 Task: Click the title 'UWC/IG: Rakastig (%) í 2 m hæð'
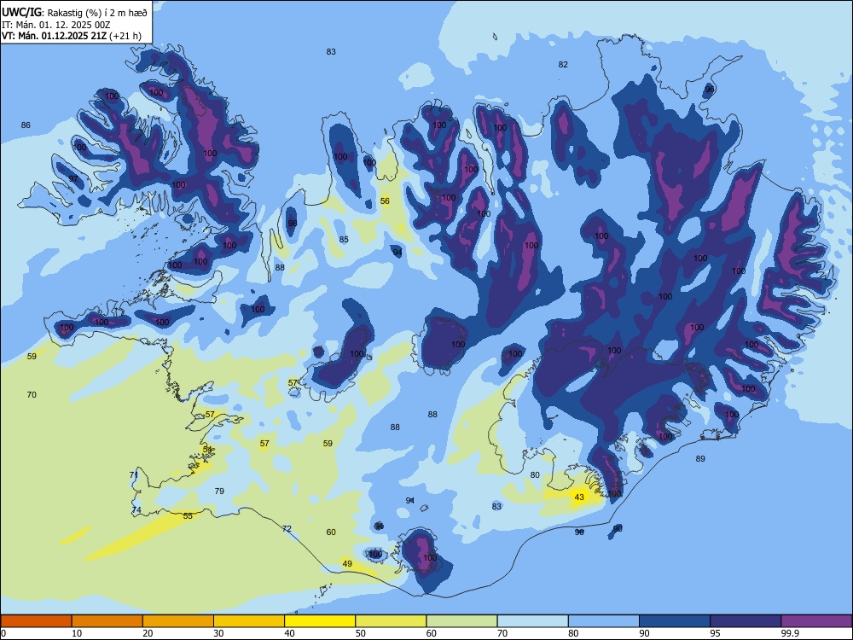coord(74,13)
